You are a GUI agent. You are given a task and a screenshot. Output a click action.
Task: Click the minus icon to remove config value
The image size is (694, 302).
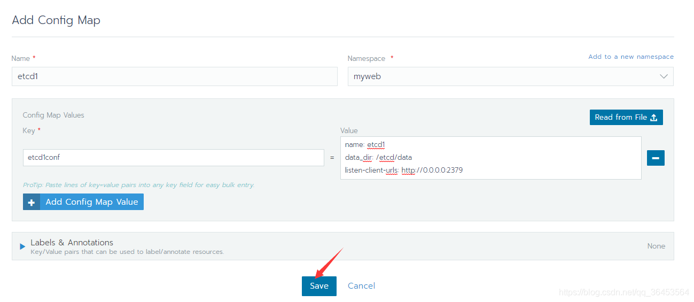click(x=656, y=158)
